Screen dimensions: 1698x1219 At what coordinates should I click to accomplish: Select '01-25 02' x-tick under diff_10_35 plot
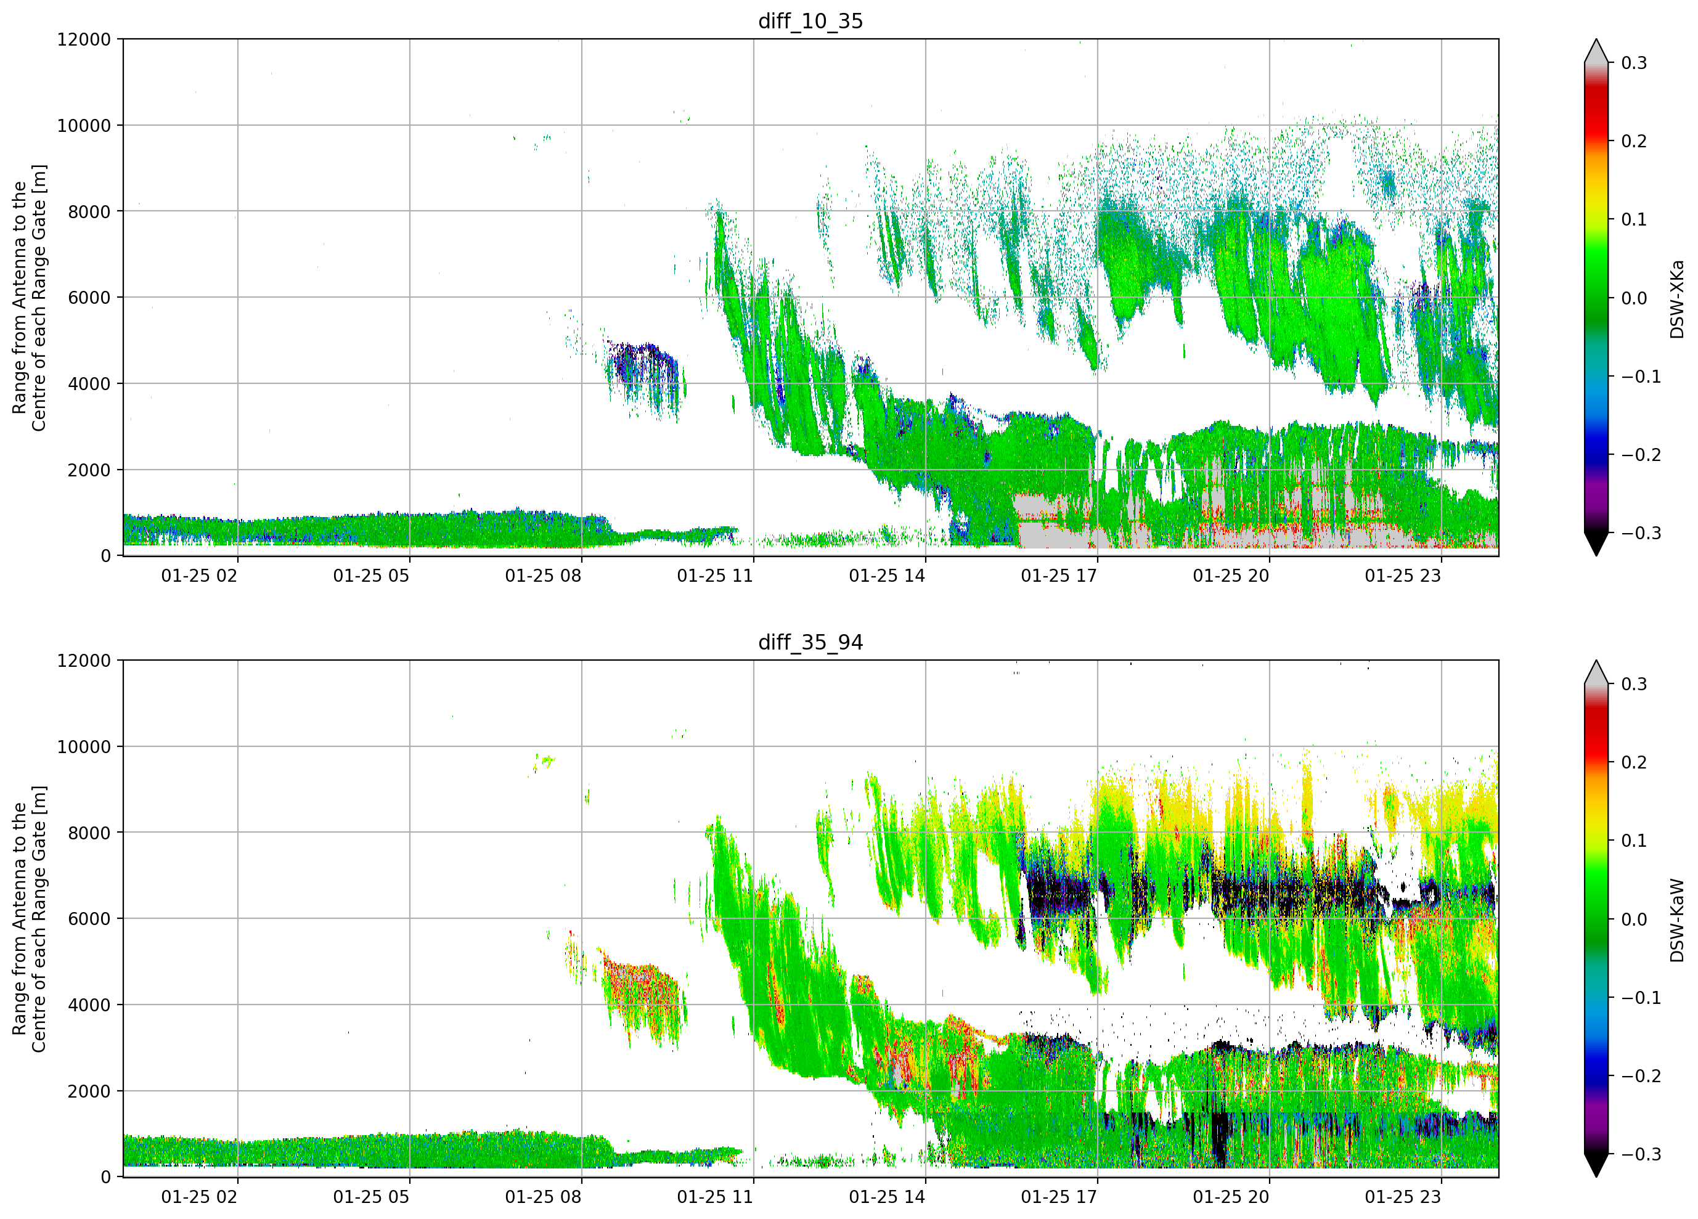pyautogui.click(x=199, y=576)
